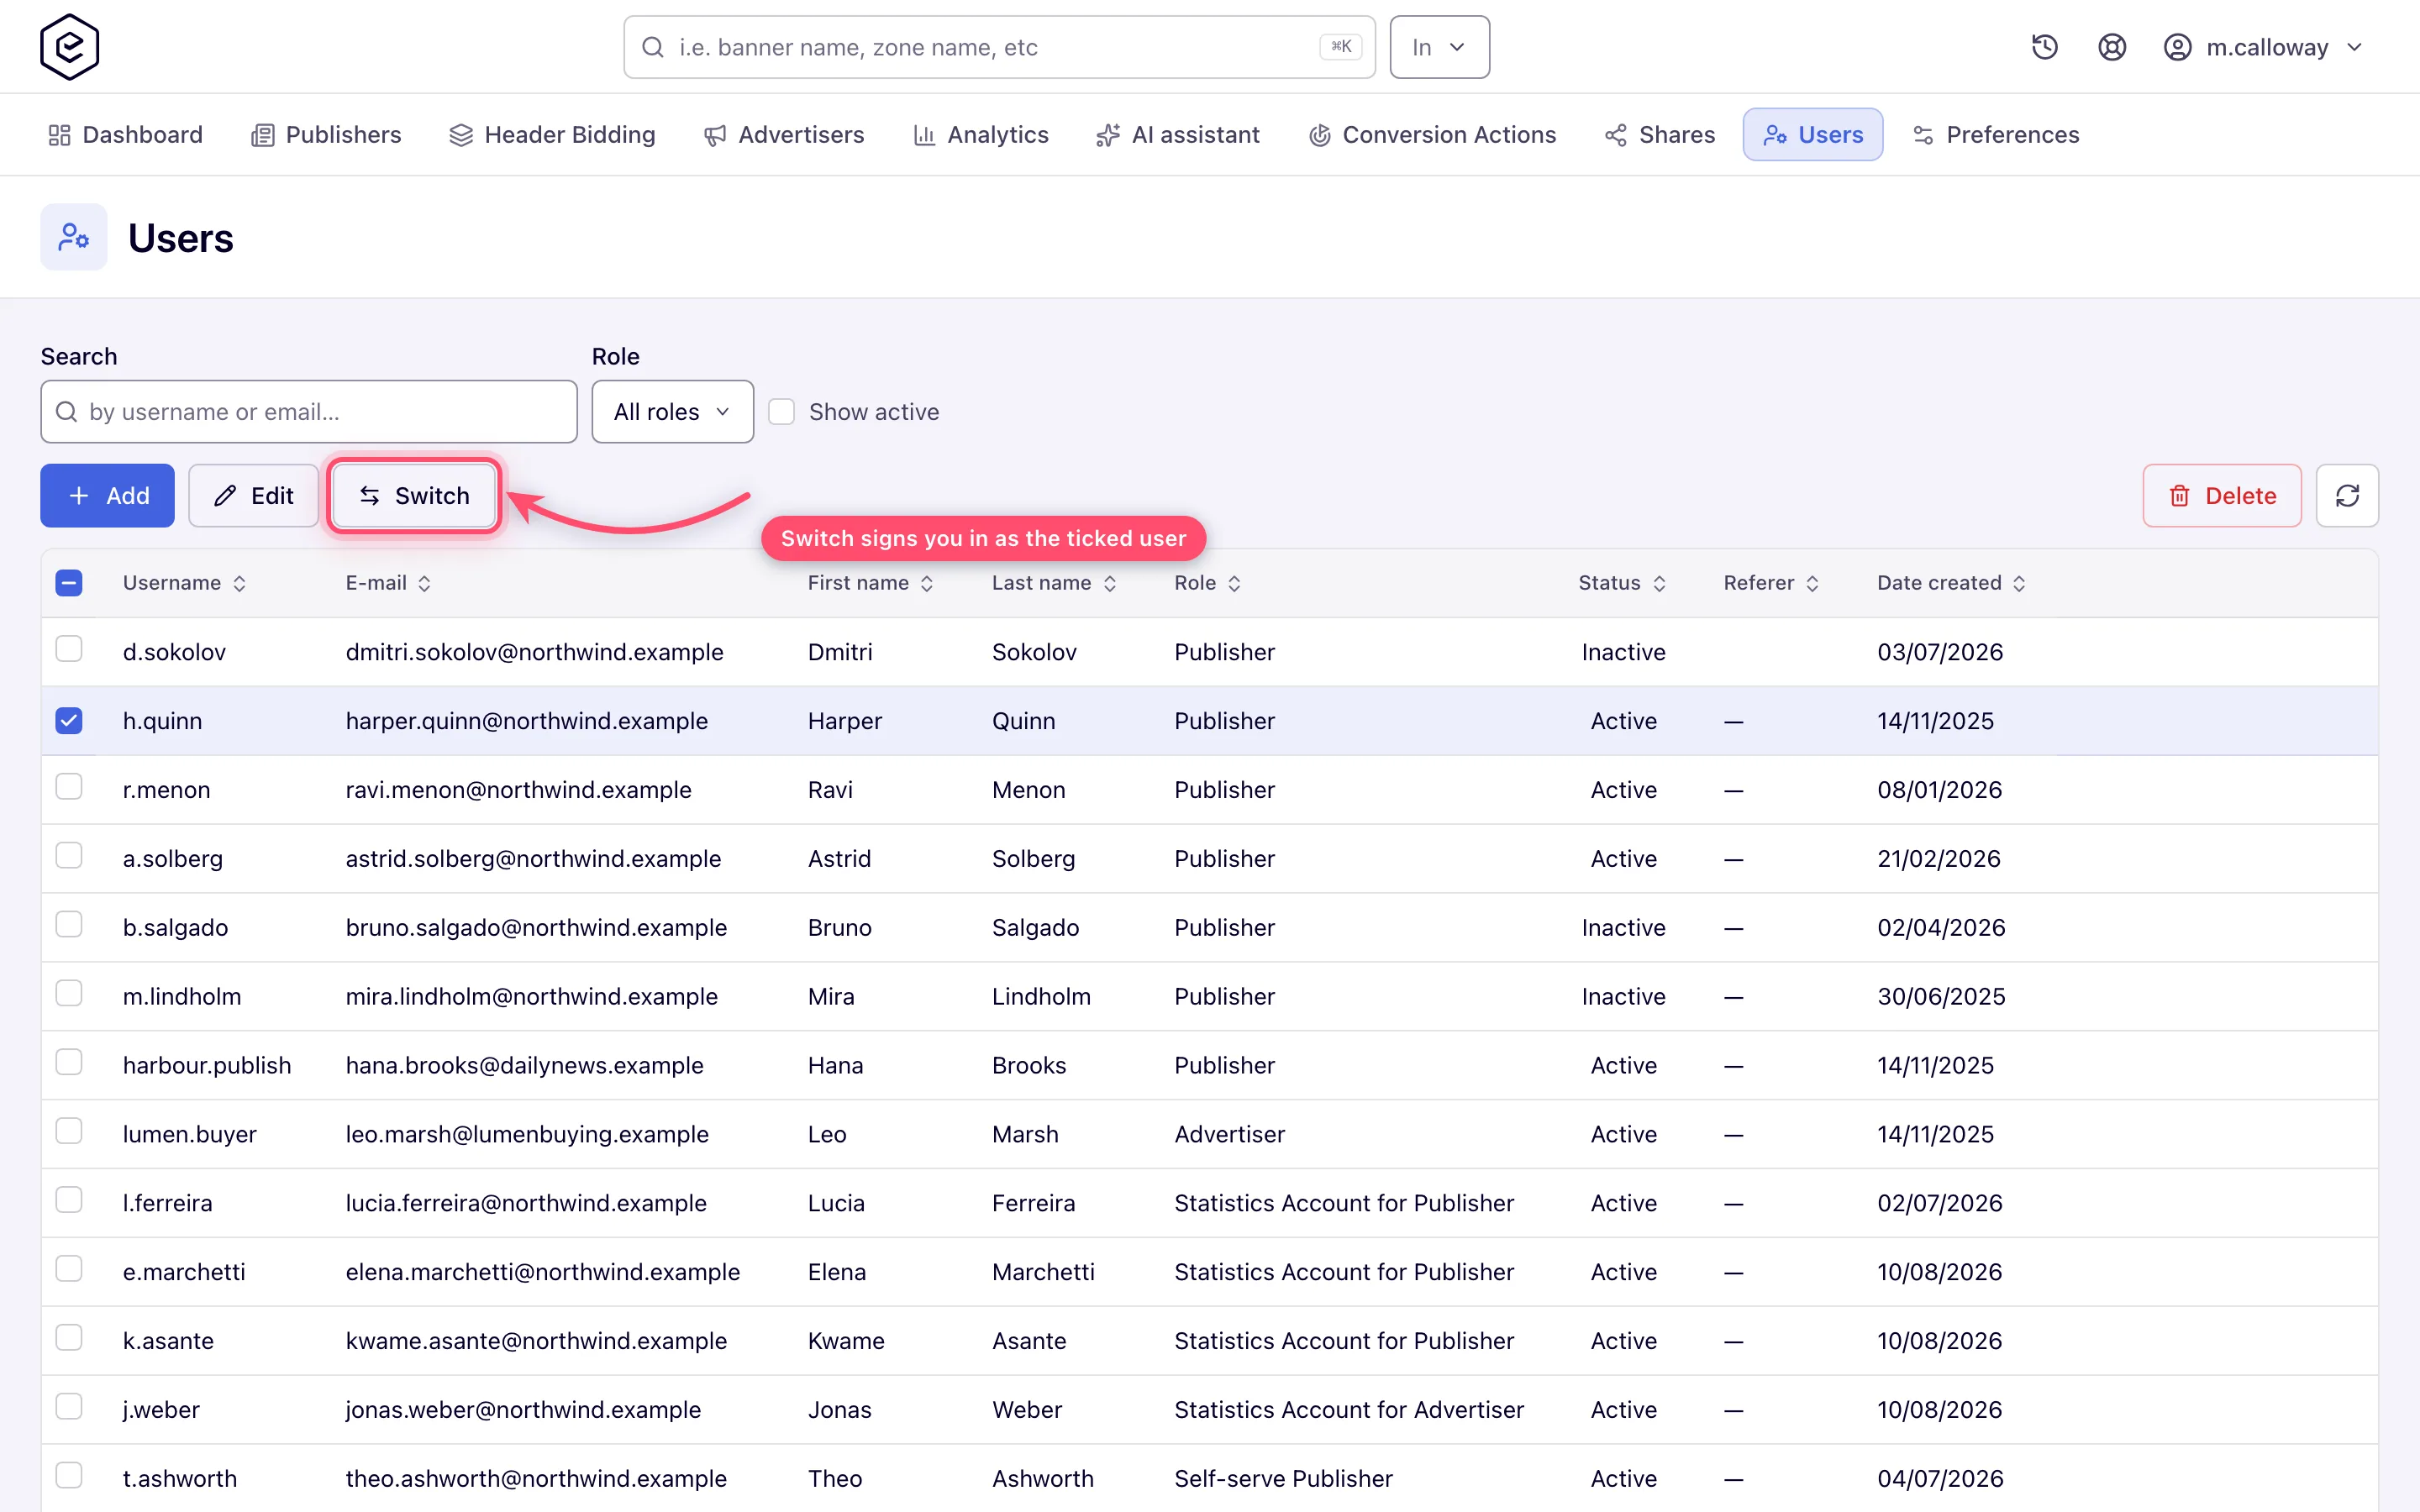Untick the h.quinn row checkbox
This screenshot has height=1512, width=2420.
[69, 720]
